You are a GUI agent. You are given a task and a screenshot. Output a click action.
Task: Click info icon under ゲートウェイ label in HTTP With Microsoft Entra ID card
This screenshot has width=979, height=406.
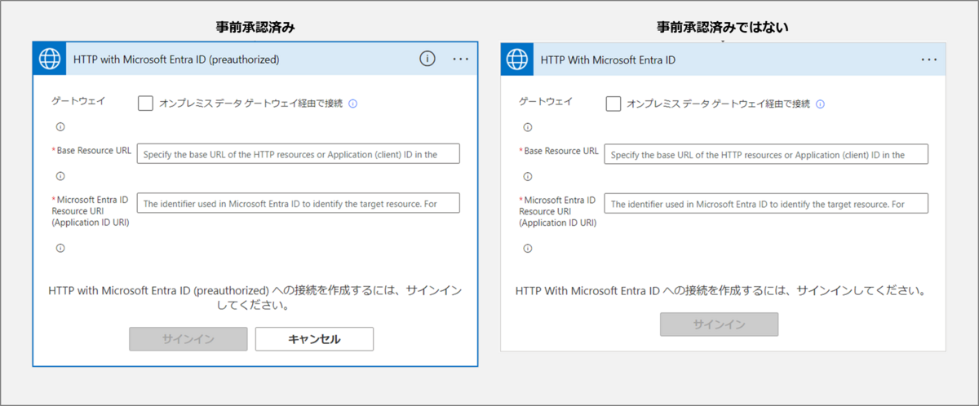(527, 127)
